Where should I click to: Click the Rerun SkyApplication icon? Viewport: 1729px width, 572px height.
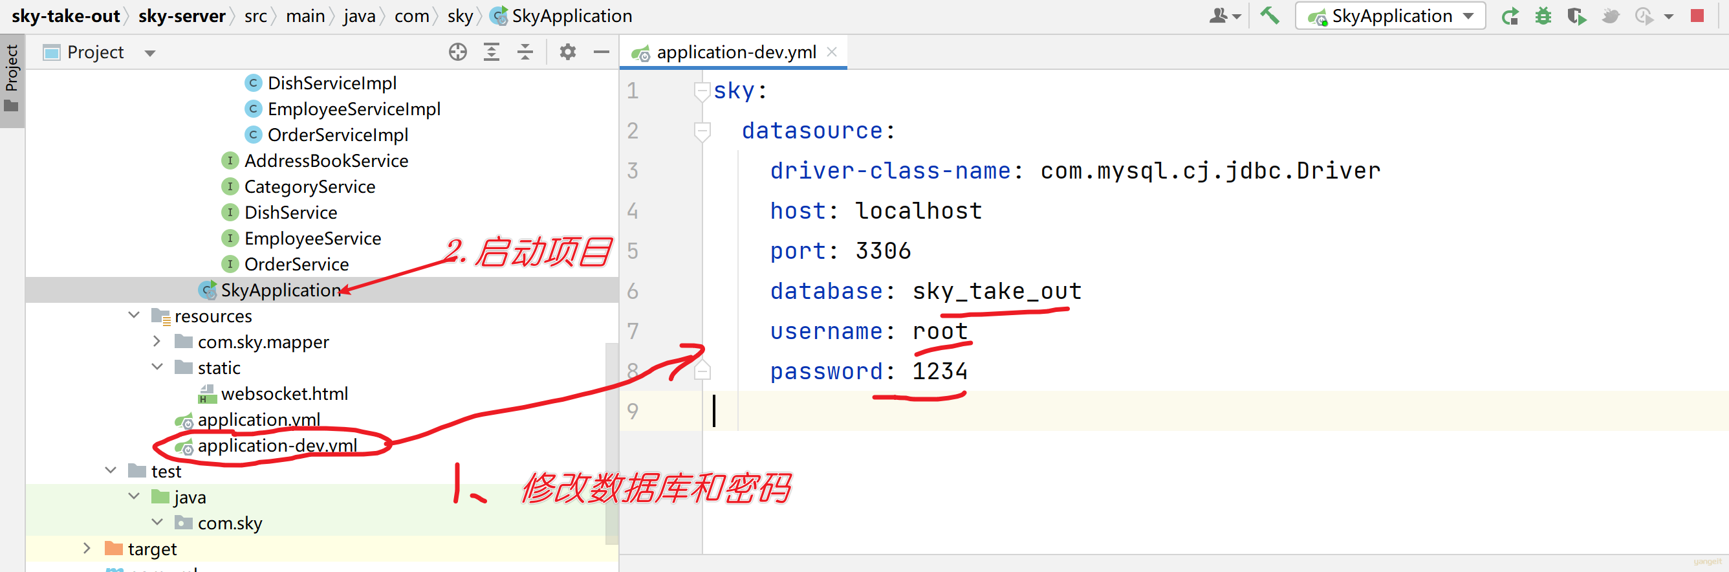pyautogui.click(x=1510, y=16)
